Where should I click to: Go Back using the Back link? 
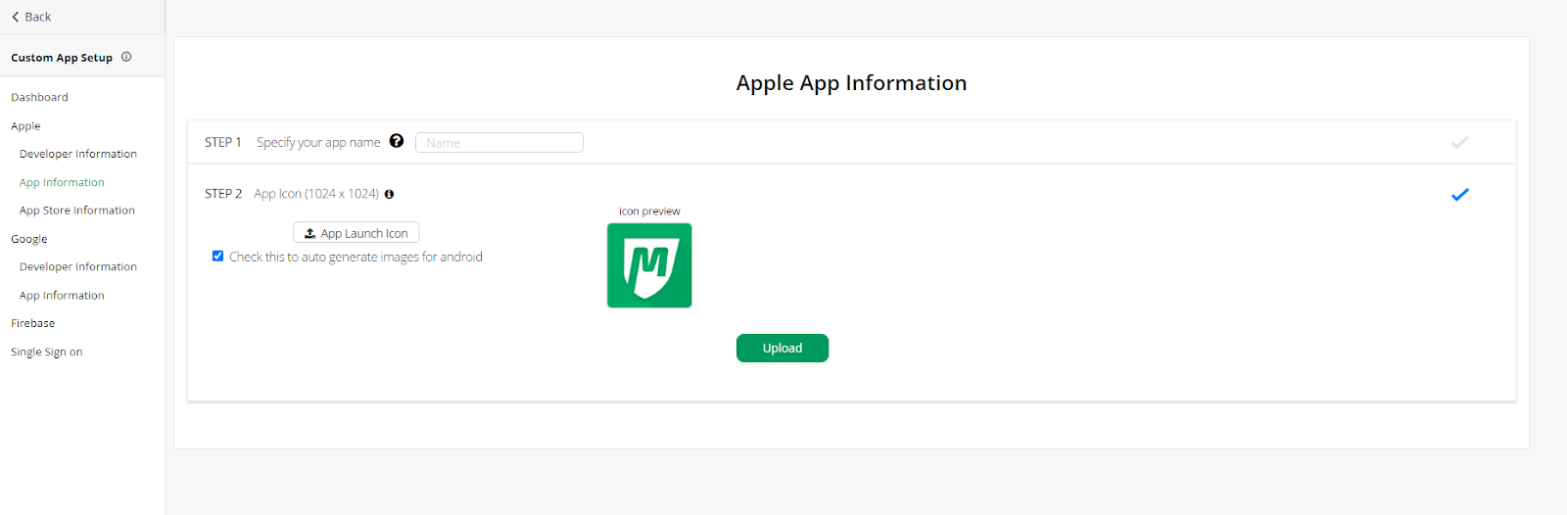click(31, 17)
